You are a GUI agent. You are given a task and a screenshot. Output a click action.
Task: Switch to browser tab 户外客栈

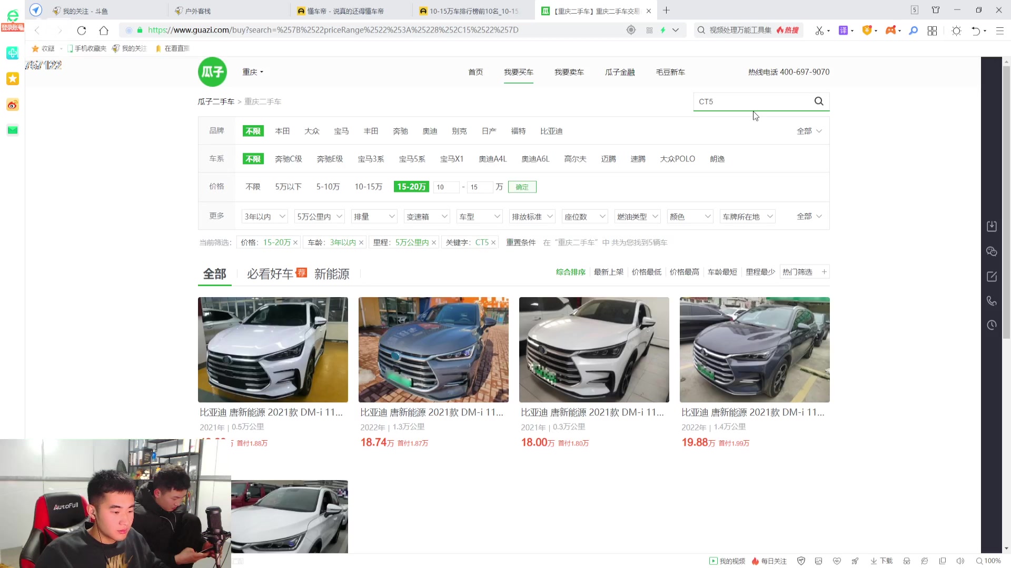[x=228, y=11]
